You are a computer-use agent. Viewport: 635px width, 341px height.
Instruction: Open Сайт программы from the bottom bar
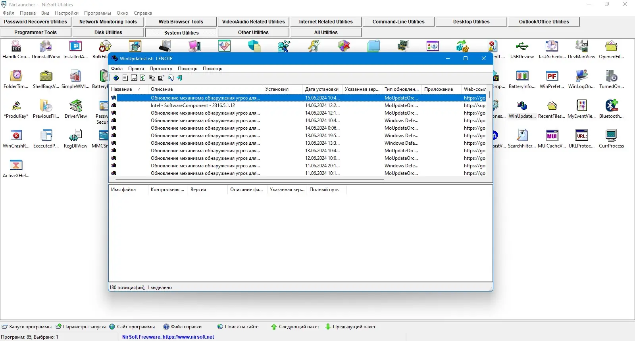pyautogui.click(x=132, y=327)
